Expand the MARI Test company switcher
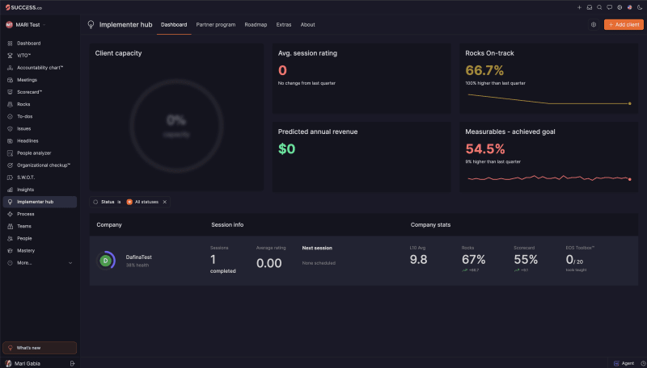This screenshot has width=647, height=368. (x=26, y=25)
